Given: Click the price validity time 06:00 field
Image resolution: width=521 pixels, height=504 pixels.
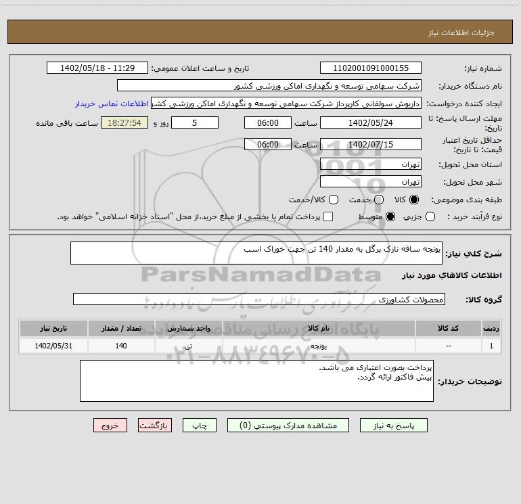Looking at the screenshot, I should [268, 144].
